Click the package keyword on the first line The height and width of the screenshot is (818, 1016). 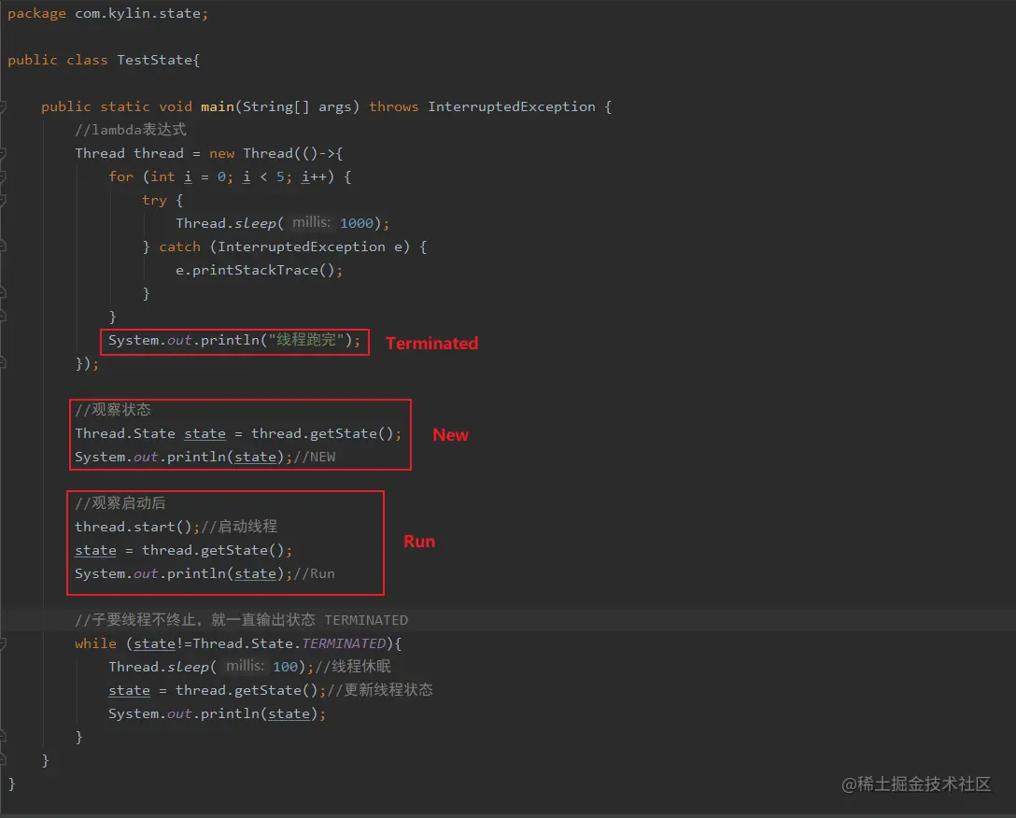(37, 14)
